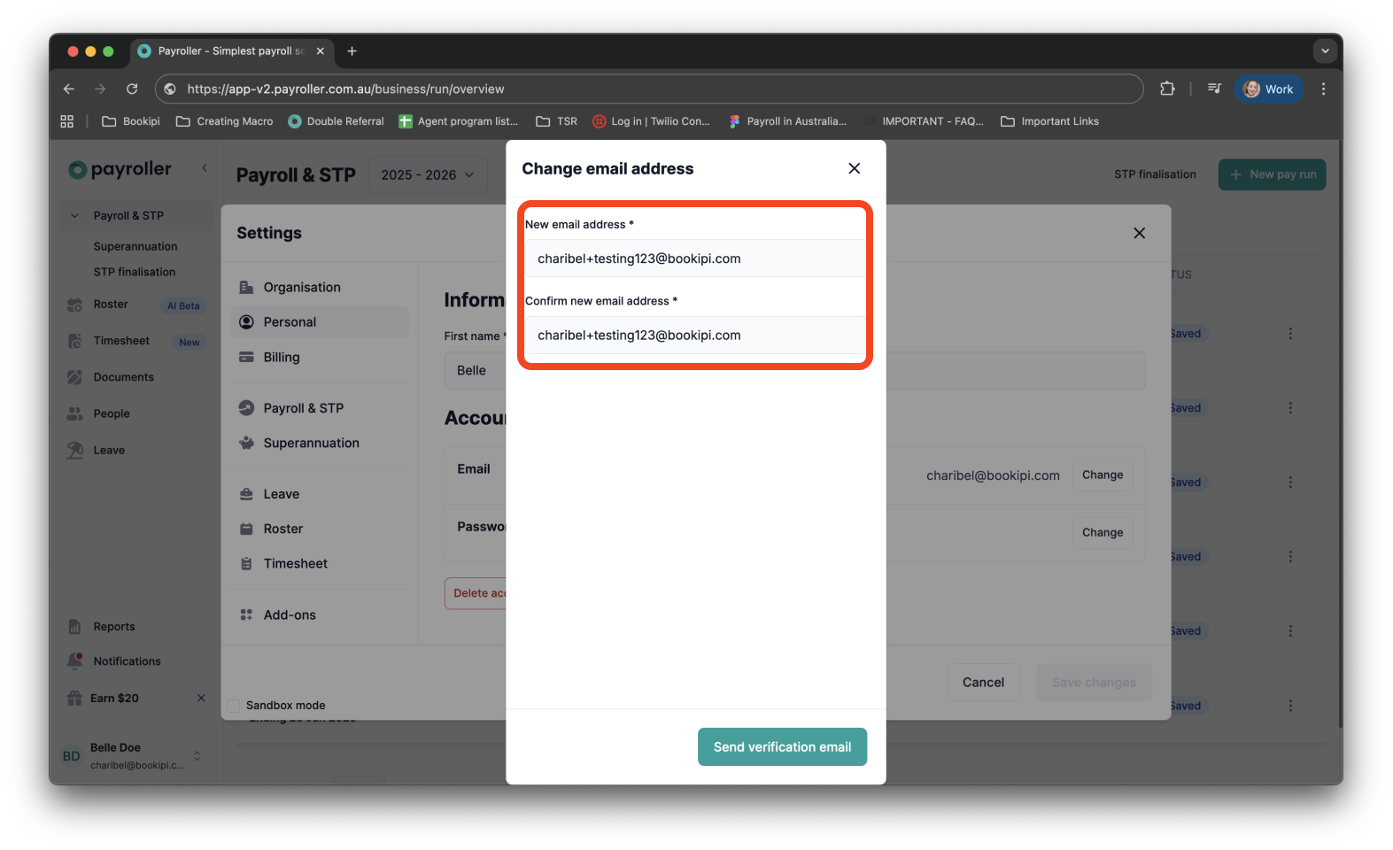Open first pay run row options menu
1393x850 pixels.
1290,333
